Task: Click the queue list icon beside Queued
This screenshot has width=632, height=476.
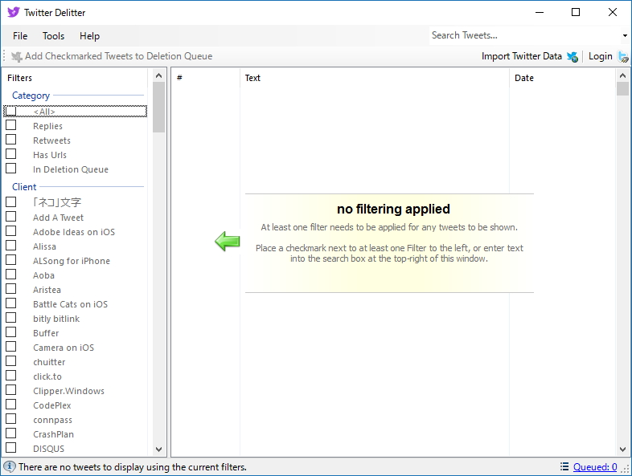Action: (564, 466)
